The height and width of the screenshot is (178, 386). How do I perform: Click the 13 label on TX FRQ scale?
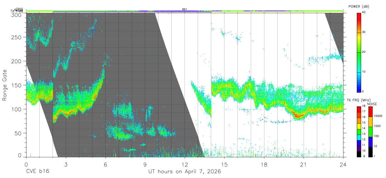[x=364, y=134]
